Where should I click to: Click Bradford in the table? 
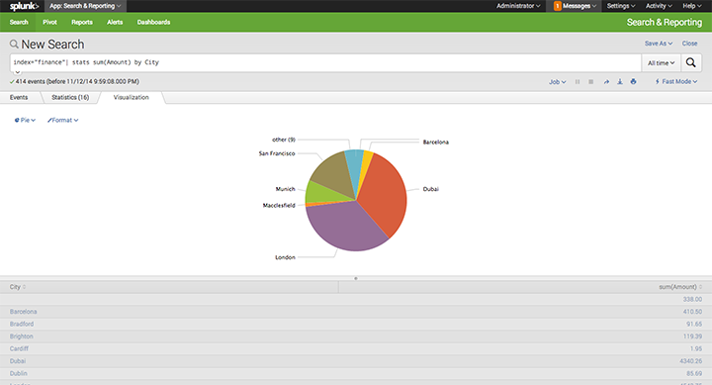tap(22, 324)
